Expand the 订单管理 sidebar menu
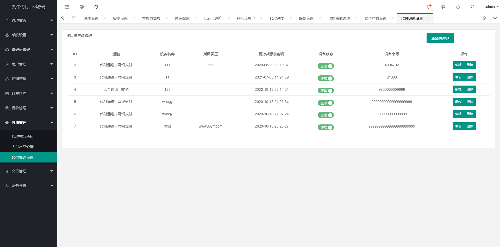The image size is (500, 247). tap(29, 93)
